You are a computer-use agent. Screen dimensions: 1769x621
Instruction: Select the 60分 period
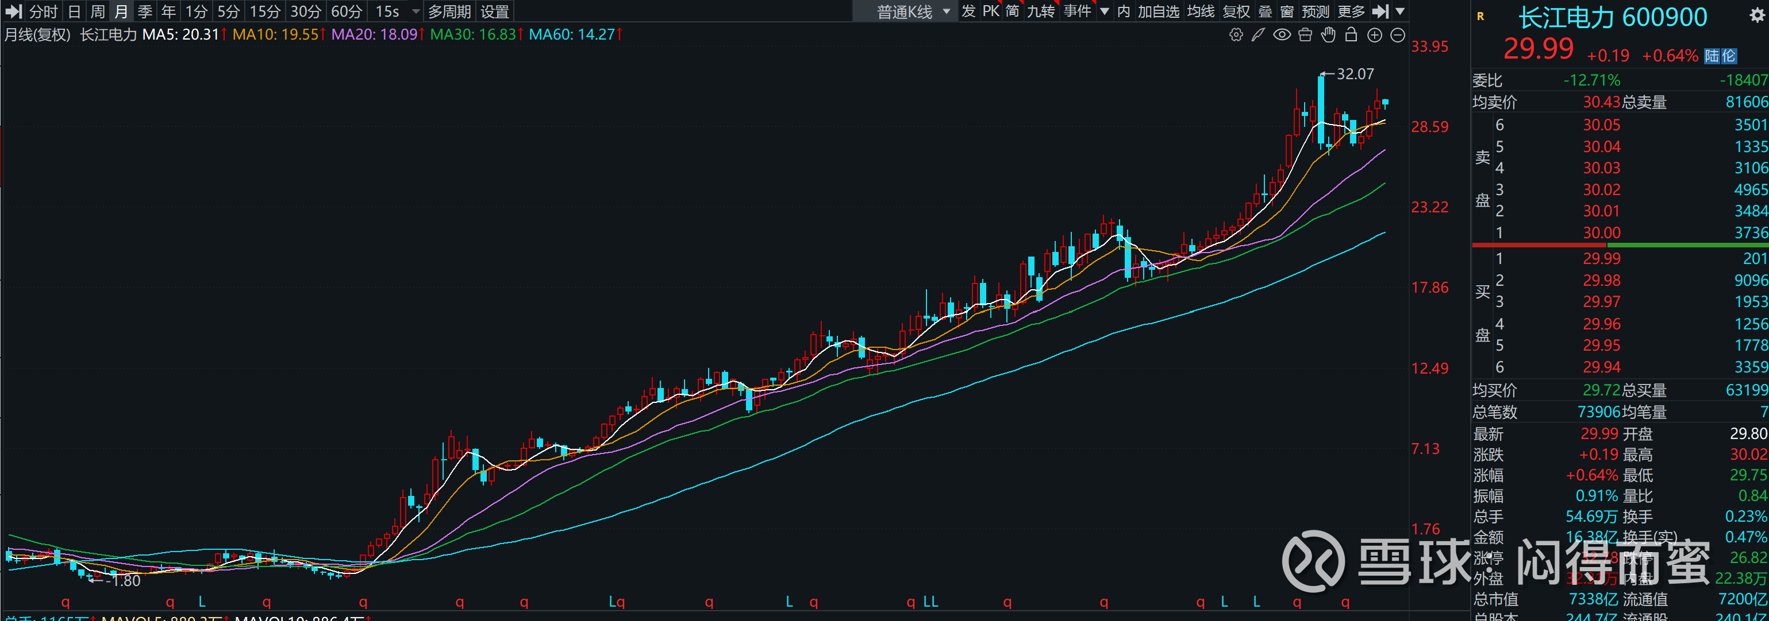pyautogui.click(x=346, y=11)
